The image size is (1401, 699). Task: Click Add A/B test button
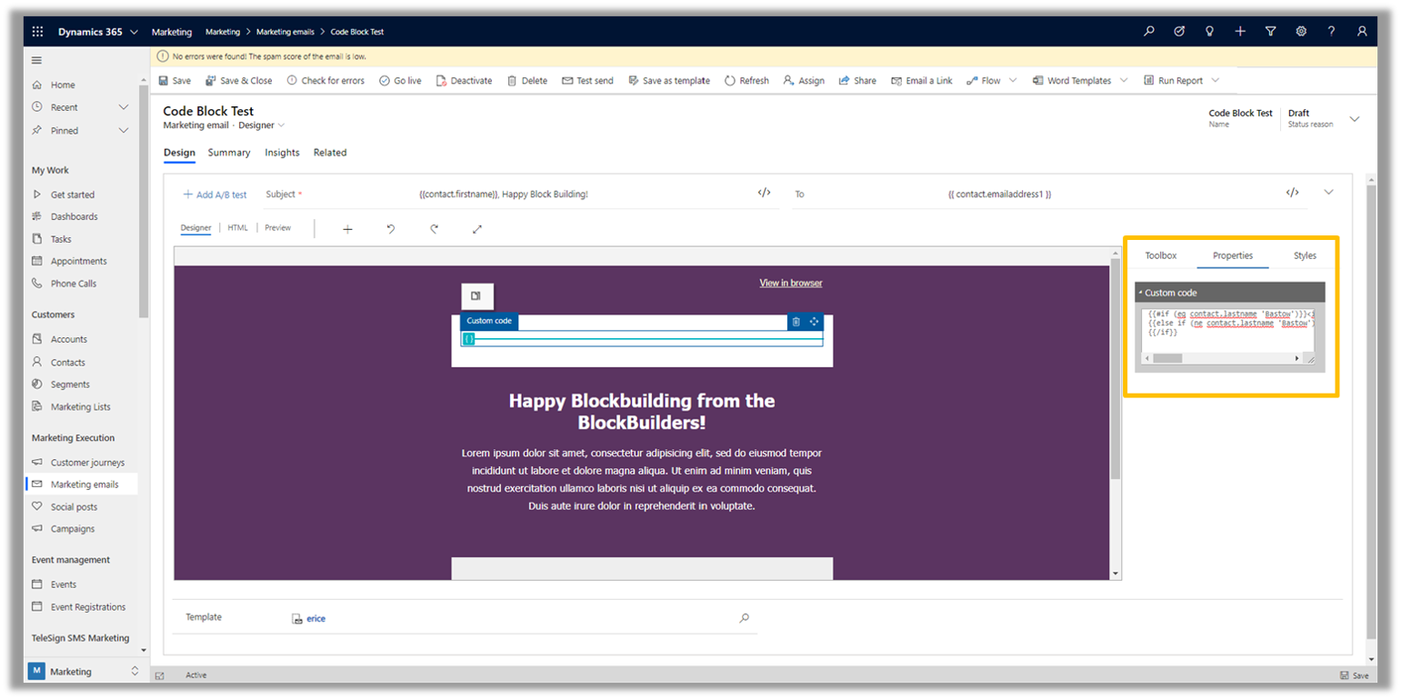215,195
